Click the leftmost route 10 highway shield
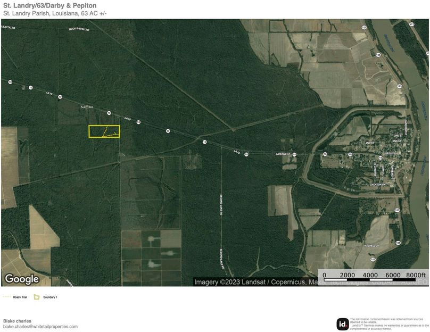Screen dimensions: 430x332 10,82
